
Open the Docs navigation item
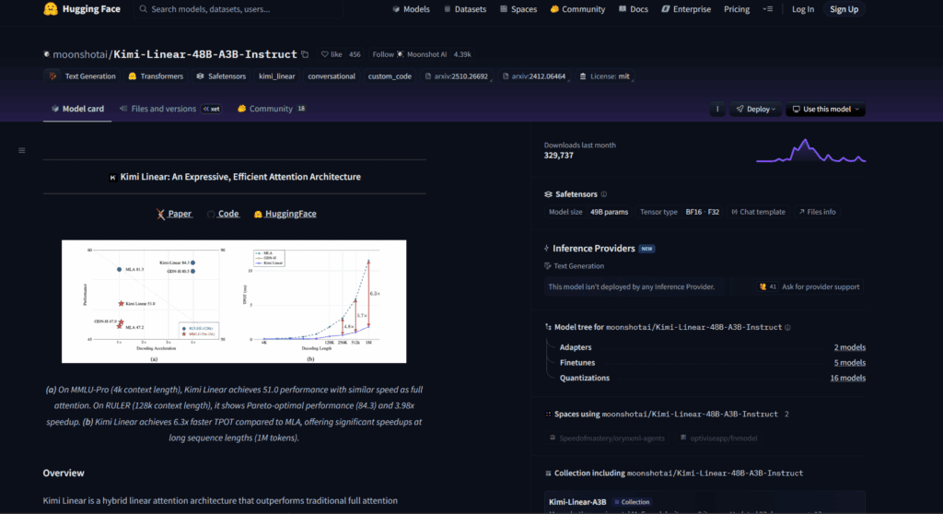[634, 9]
